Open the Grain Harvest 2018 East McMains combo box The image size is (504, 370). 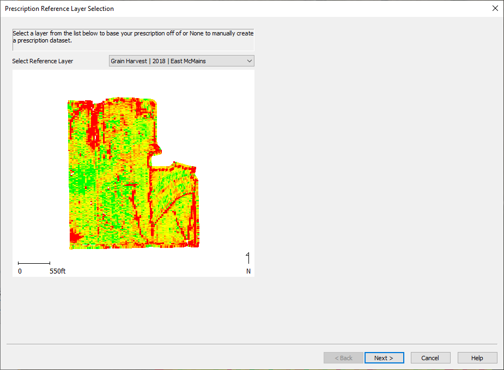point(181,61)
